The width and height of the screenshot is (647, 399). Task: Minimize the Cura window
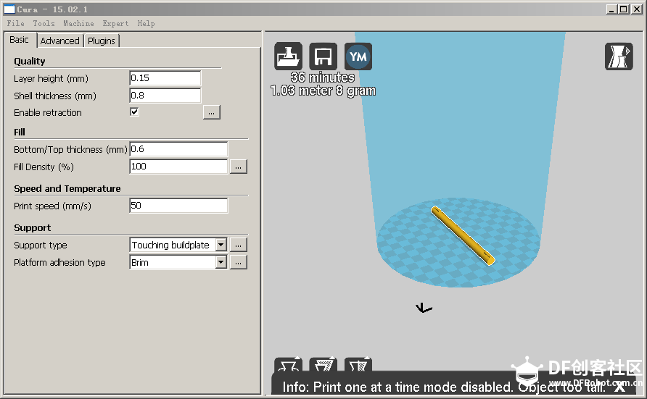(x=612, y=9)
